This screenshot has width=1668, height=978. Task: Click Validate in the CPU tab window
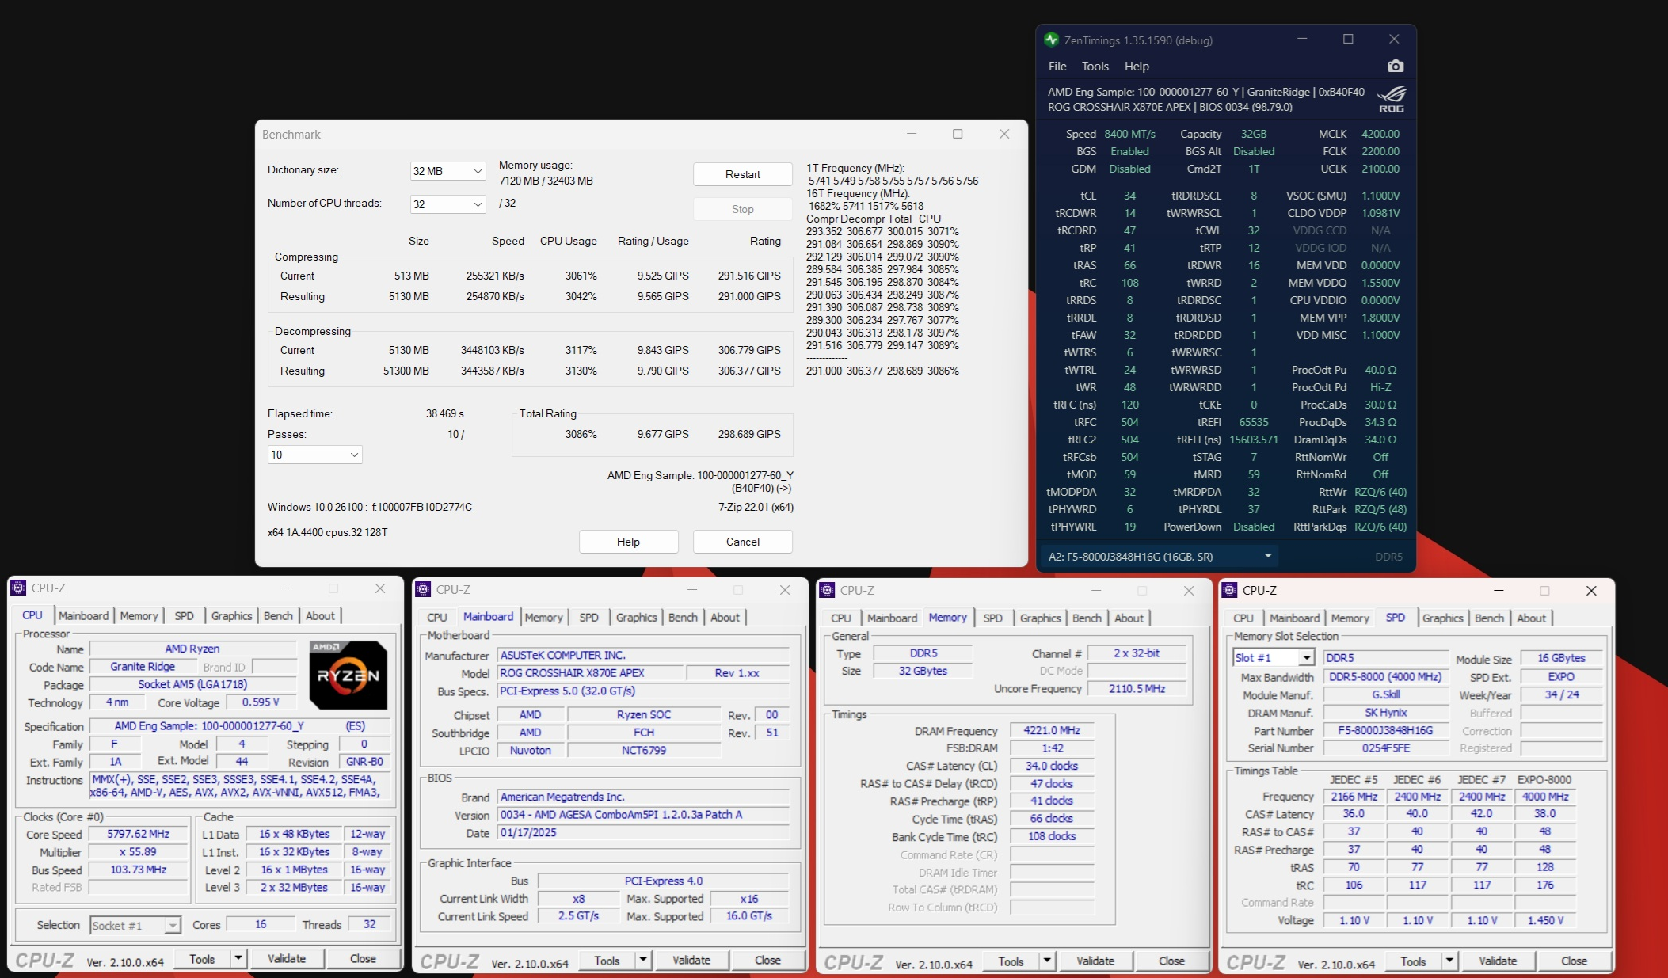(287, 959)
